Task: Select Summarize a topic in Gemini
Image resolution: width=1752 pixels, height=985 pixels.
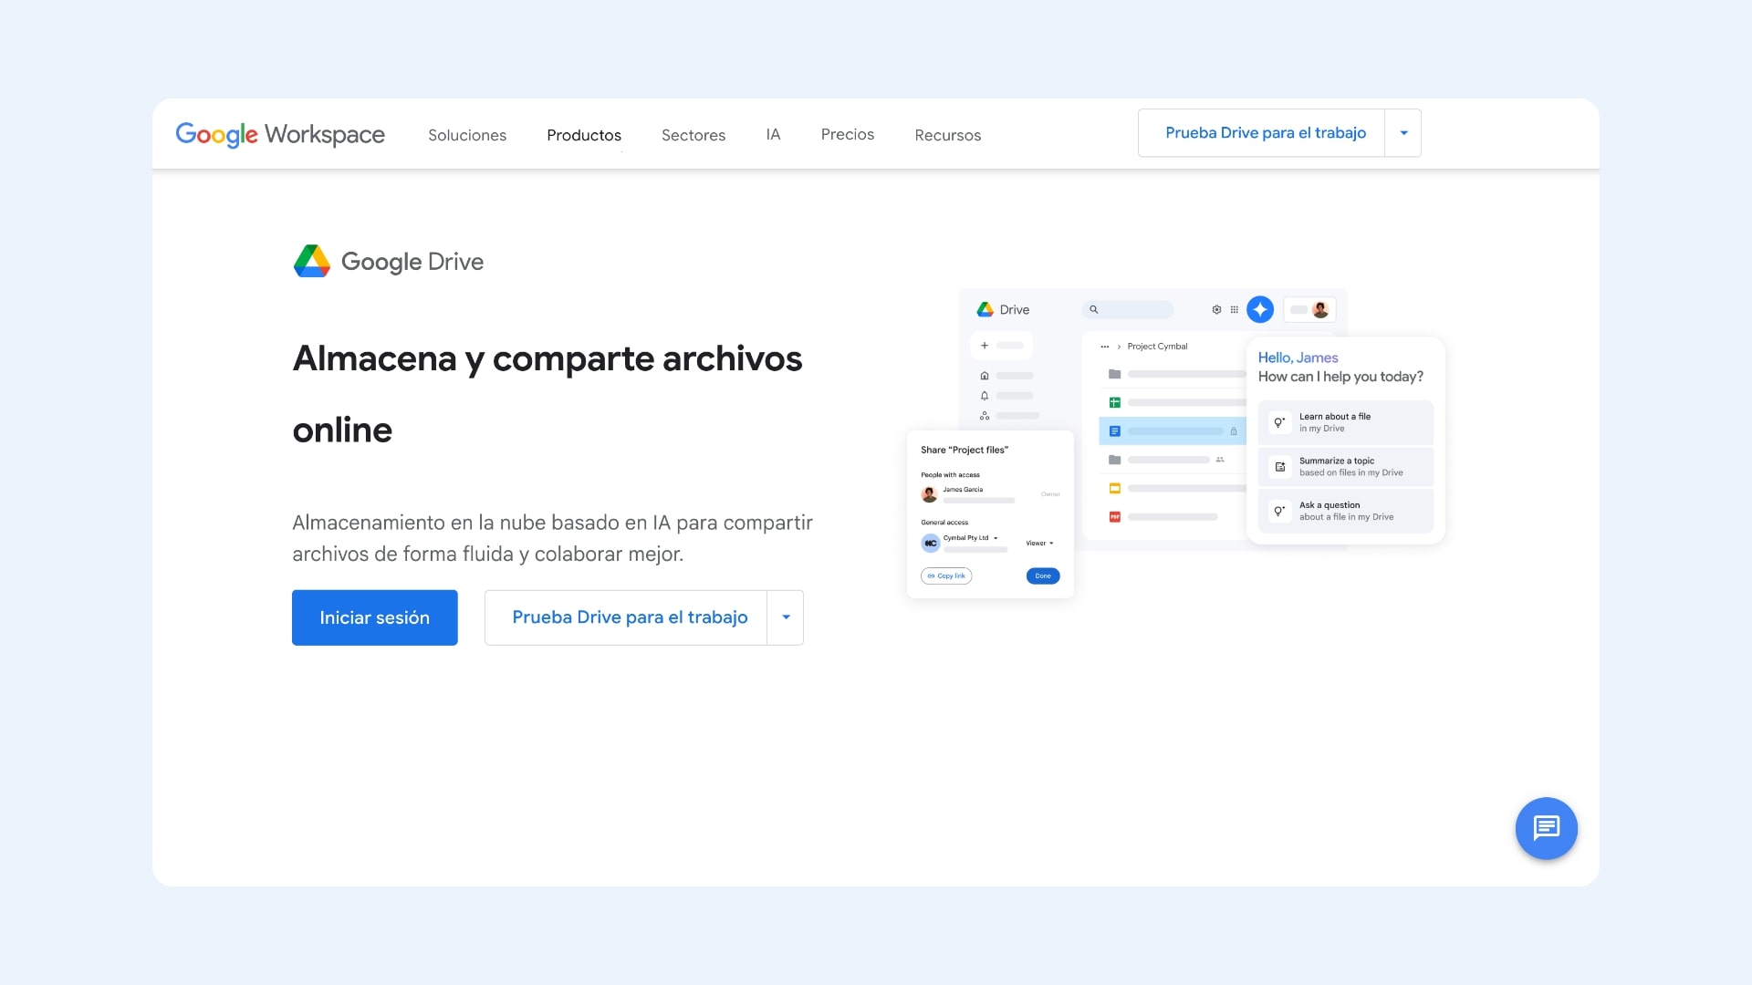Action: click(1345, 467)
